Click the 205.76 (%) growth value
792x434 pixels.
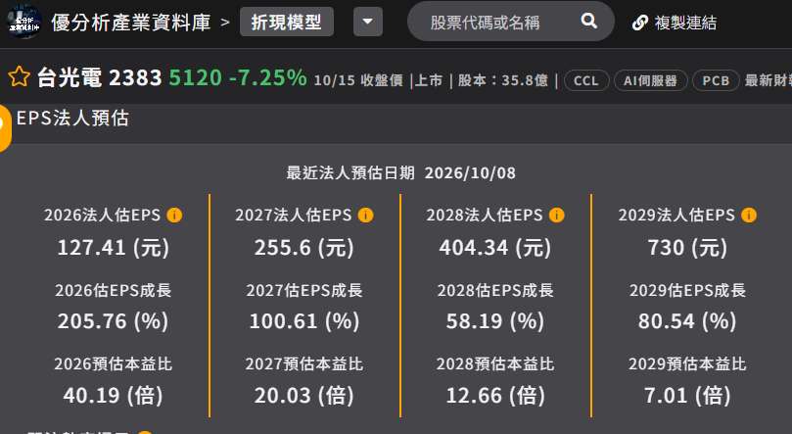(x=114, y=321)
